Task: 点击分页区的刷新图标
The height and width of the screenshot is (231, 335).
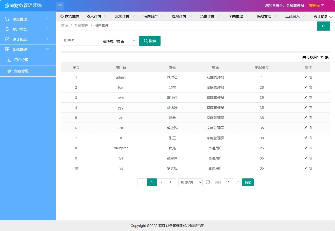Action: click(x=208, y=182)
